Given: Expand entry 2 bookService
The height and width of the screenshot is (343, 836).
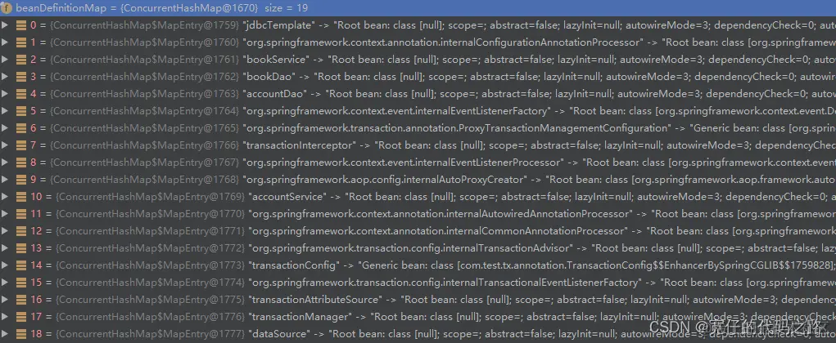Looking at the screenshot, I should [5, 60].
